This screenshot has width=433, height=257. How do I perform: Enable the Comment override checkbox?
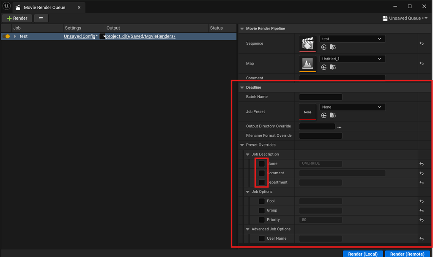(x=261, y=173)
